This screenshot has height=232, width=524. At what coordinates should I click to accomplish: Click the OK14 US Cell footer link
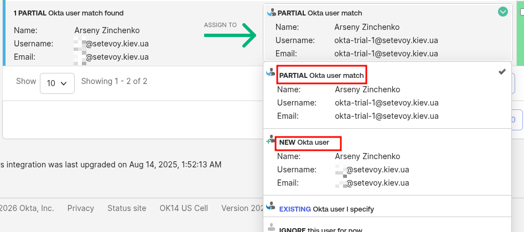point(184,208)
